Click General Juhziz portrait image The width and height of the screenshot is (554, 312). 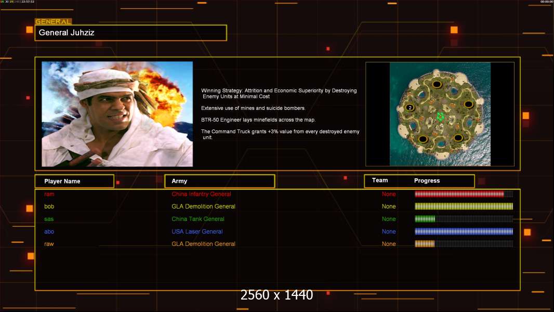(117, 114)
